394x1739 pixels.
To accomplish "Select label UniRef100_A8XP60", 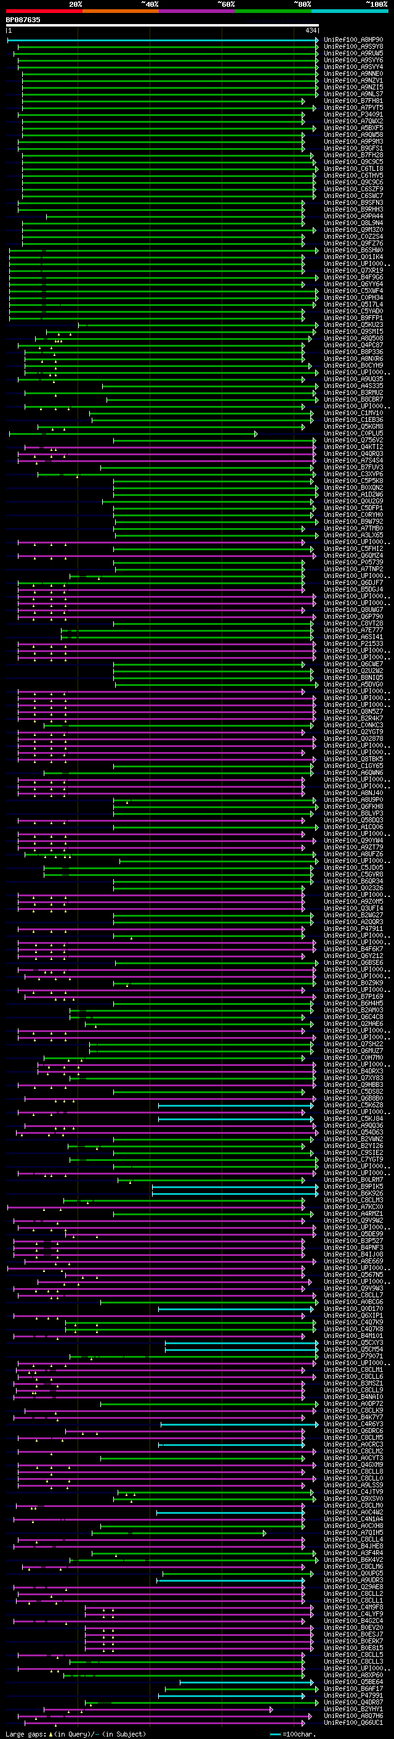I will [353, 1675].
